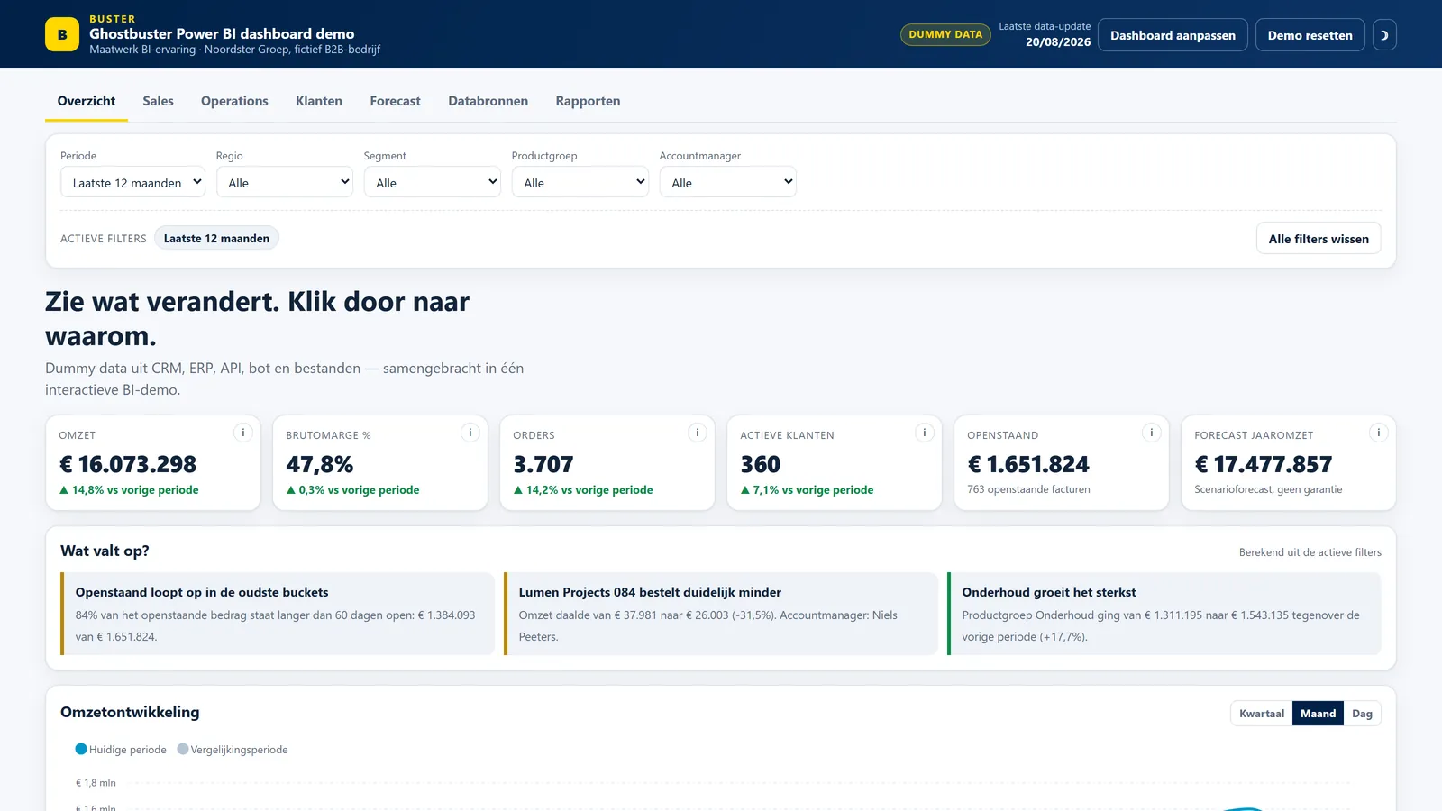This screenshot has height=811, width=1442.
Task: Click Dashboard aanpassen button
Action: pyautogui.click(x=1173, y=35)
